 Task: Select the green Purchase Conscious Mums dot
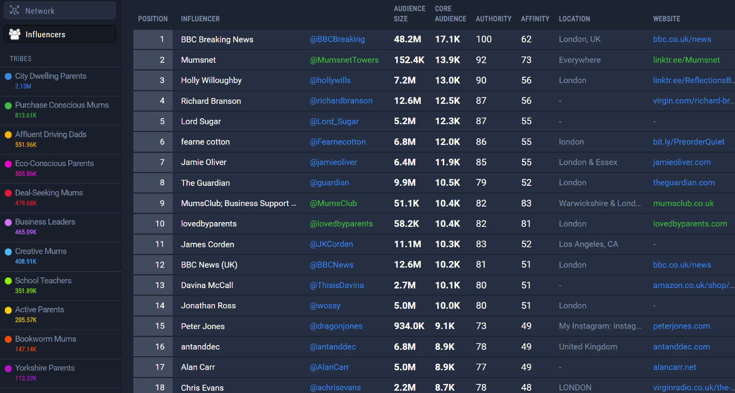coord(8,105)
